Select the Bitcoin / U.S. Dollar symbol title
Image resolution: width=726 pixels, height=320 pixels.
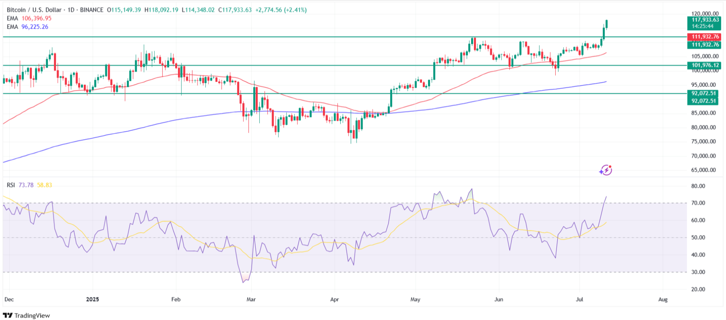34,10
